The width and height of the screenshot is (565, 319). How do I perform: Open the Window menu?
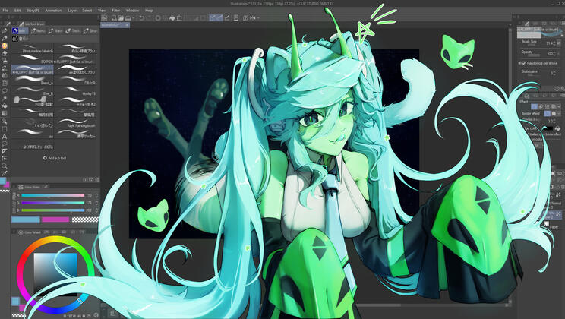(132, 11)
